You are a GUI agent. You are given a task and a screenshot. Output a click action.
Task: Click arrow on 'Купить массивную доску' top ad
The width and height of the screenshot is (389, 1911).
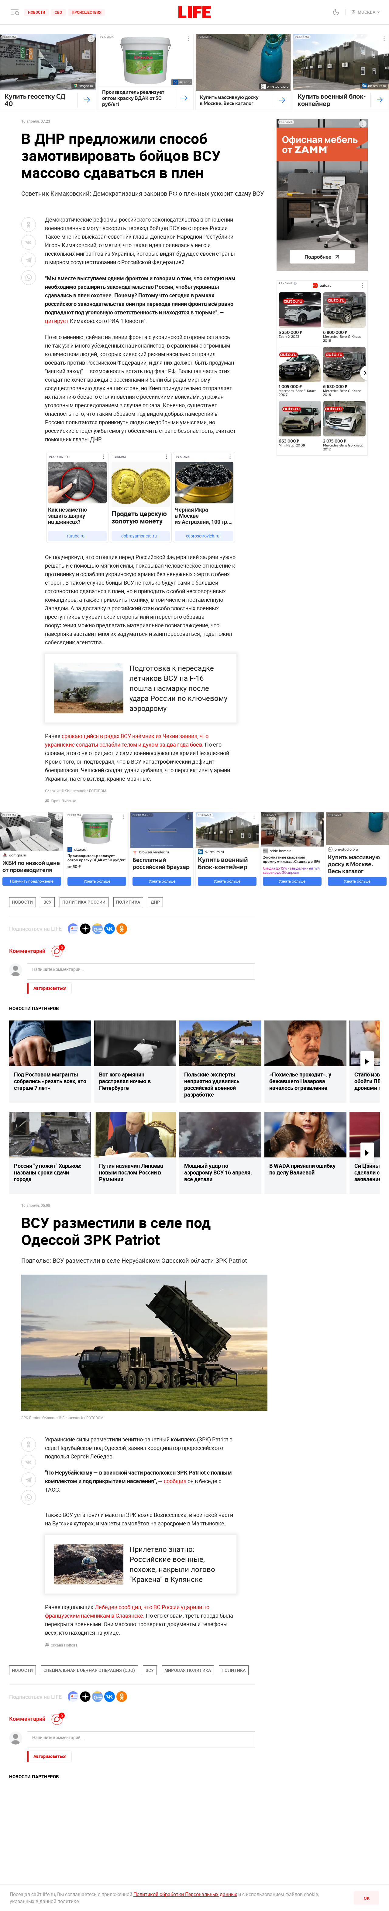[282, 100]
